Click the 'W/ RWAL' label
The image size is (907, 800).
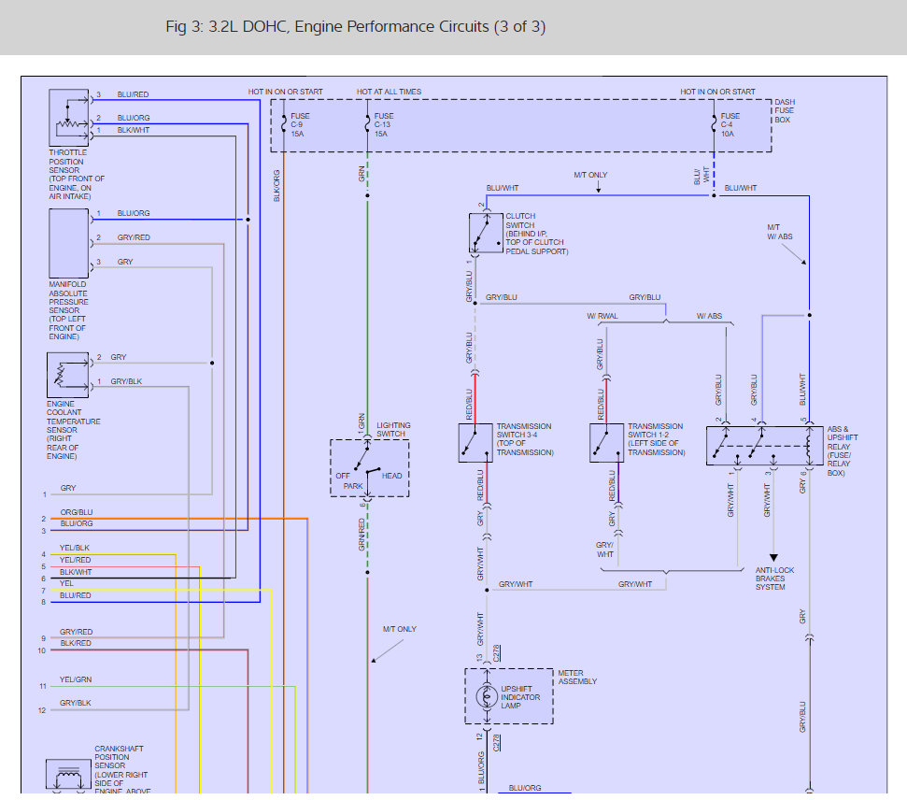tap(602, 316)
